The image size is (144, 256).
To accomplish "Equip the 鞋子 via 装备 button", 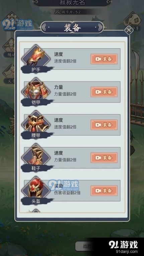I will pyautogui.click(x=104, y=158).
